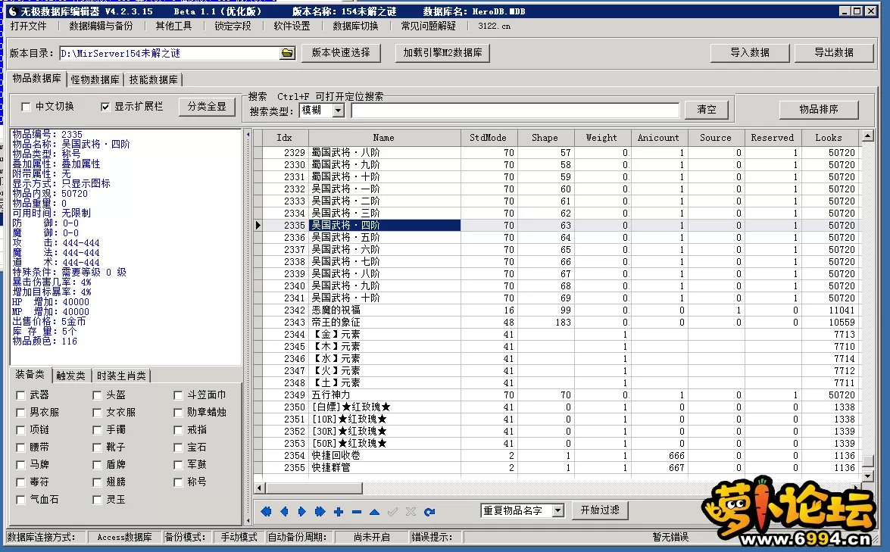890x552 pixels.
Task: Switch to the 触发类 tab
Action: [x=70, y=376]
